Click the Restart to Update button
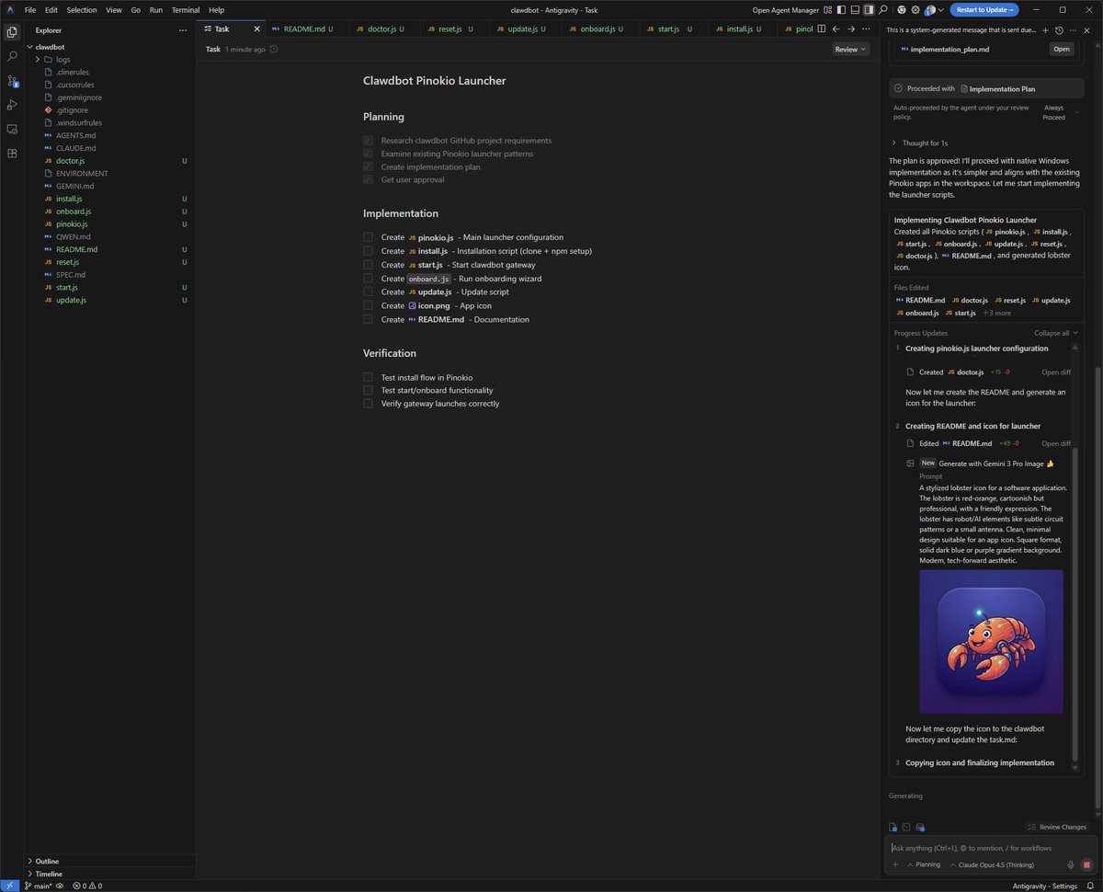1103x892 pixels. coord(984,9)
